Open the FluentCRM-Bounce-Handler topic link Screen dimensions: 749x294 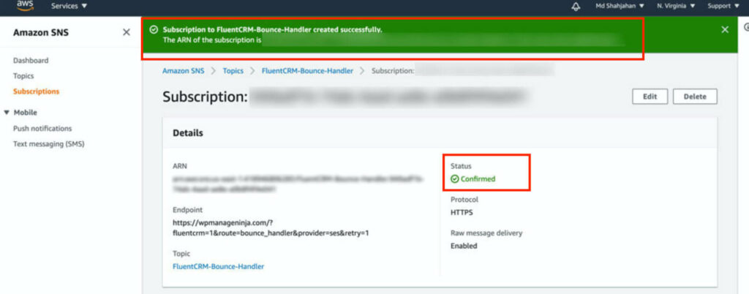tap(218, 266)
